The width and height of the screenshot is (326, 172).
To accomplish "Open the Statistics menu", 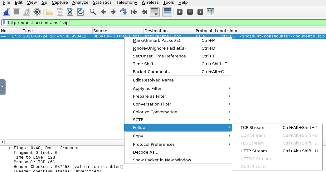I will [102, 2].
